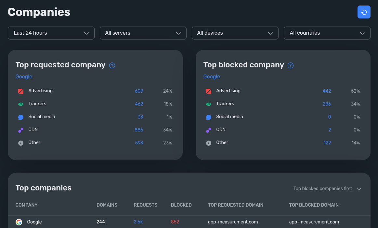This screenshot has height=228, width=378.
Task: Open 442 blocked Advertising link
Action: click(x=327, y=91)
